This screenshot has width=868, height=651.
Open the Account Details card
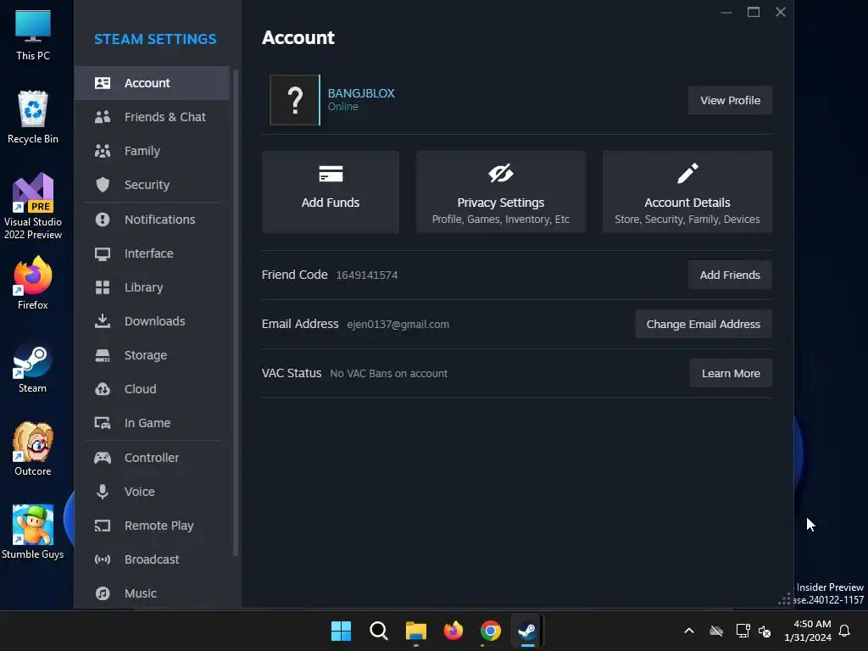pos(687,192)
